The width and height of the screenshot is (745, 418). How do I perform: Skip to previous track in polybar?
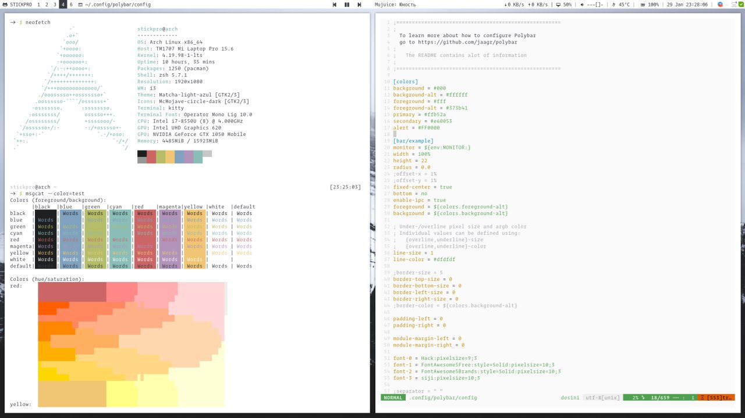(x=335, y=4)
